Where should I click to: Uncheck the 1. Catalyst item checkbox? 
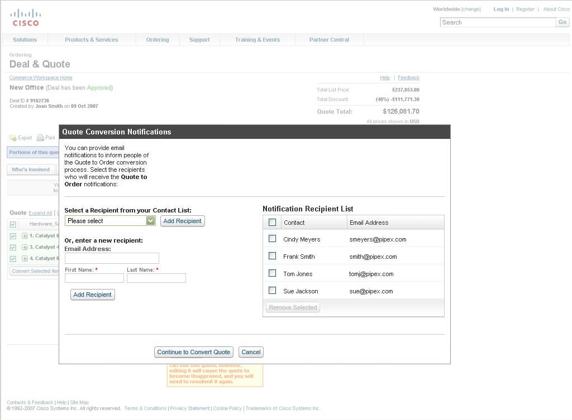click(x=13, y=236)
